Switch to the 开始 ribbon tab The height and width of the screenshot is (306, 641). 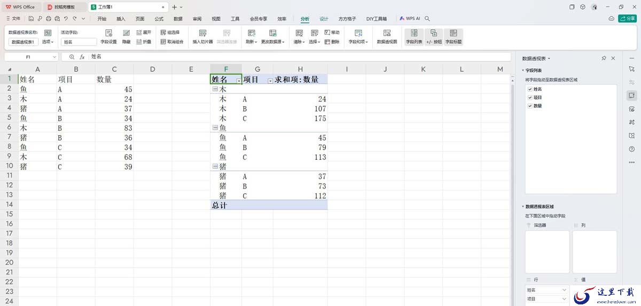(102, 19)
